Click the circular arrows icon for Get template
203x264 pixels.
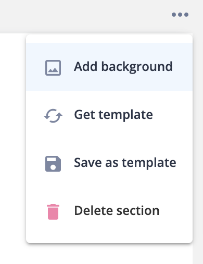[53, 116]
